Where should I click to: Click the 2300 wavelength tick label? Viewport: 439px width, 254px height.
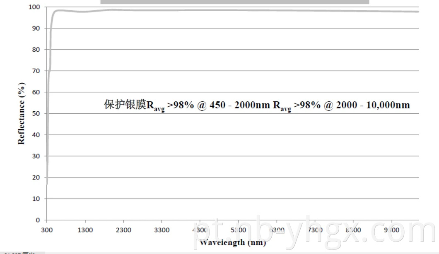[123, 230]
